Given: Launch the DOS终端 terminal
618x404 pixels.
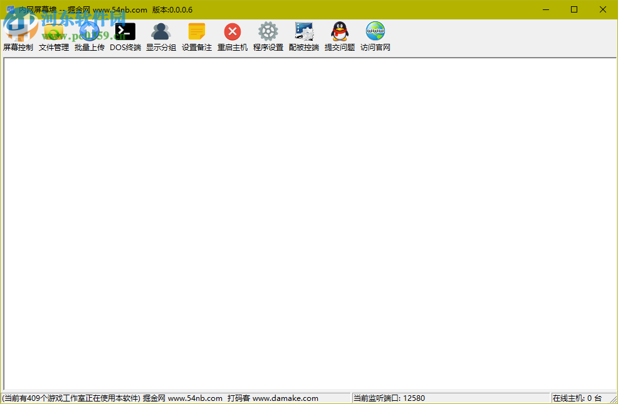Looking at the screenshot, I should [125, 37].
